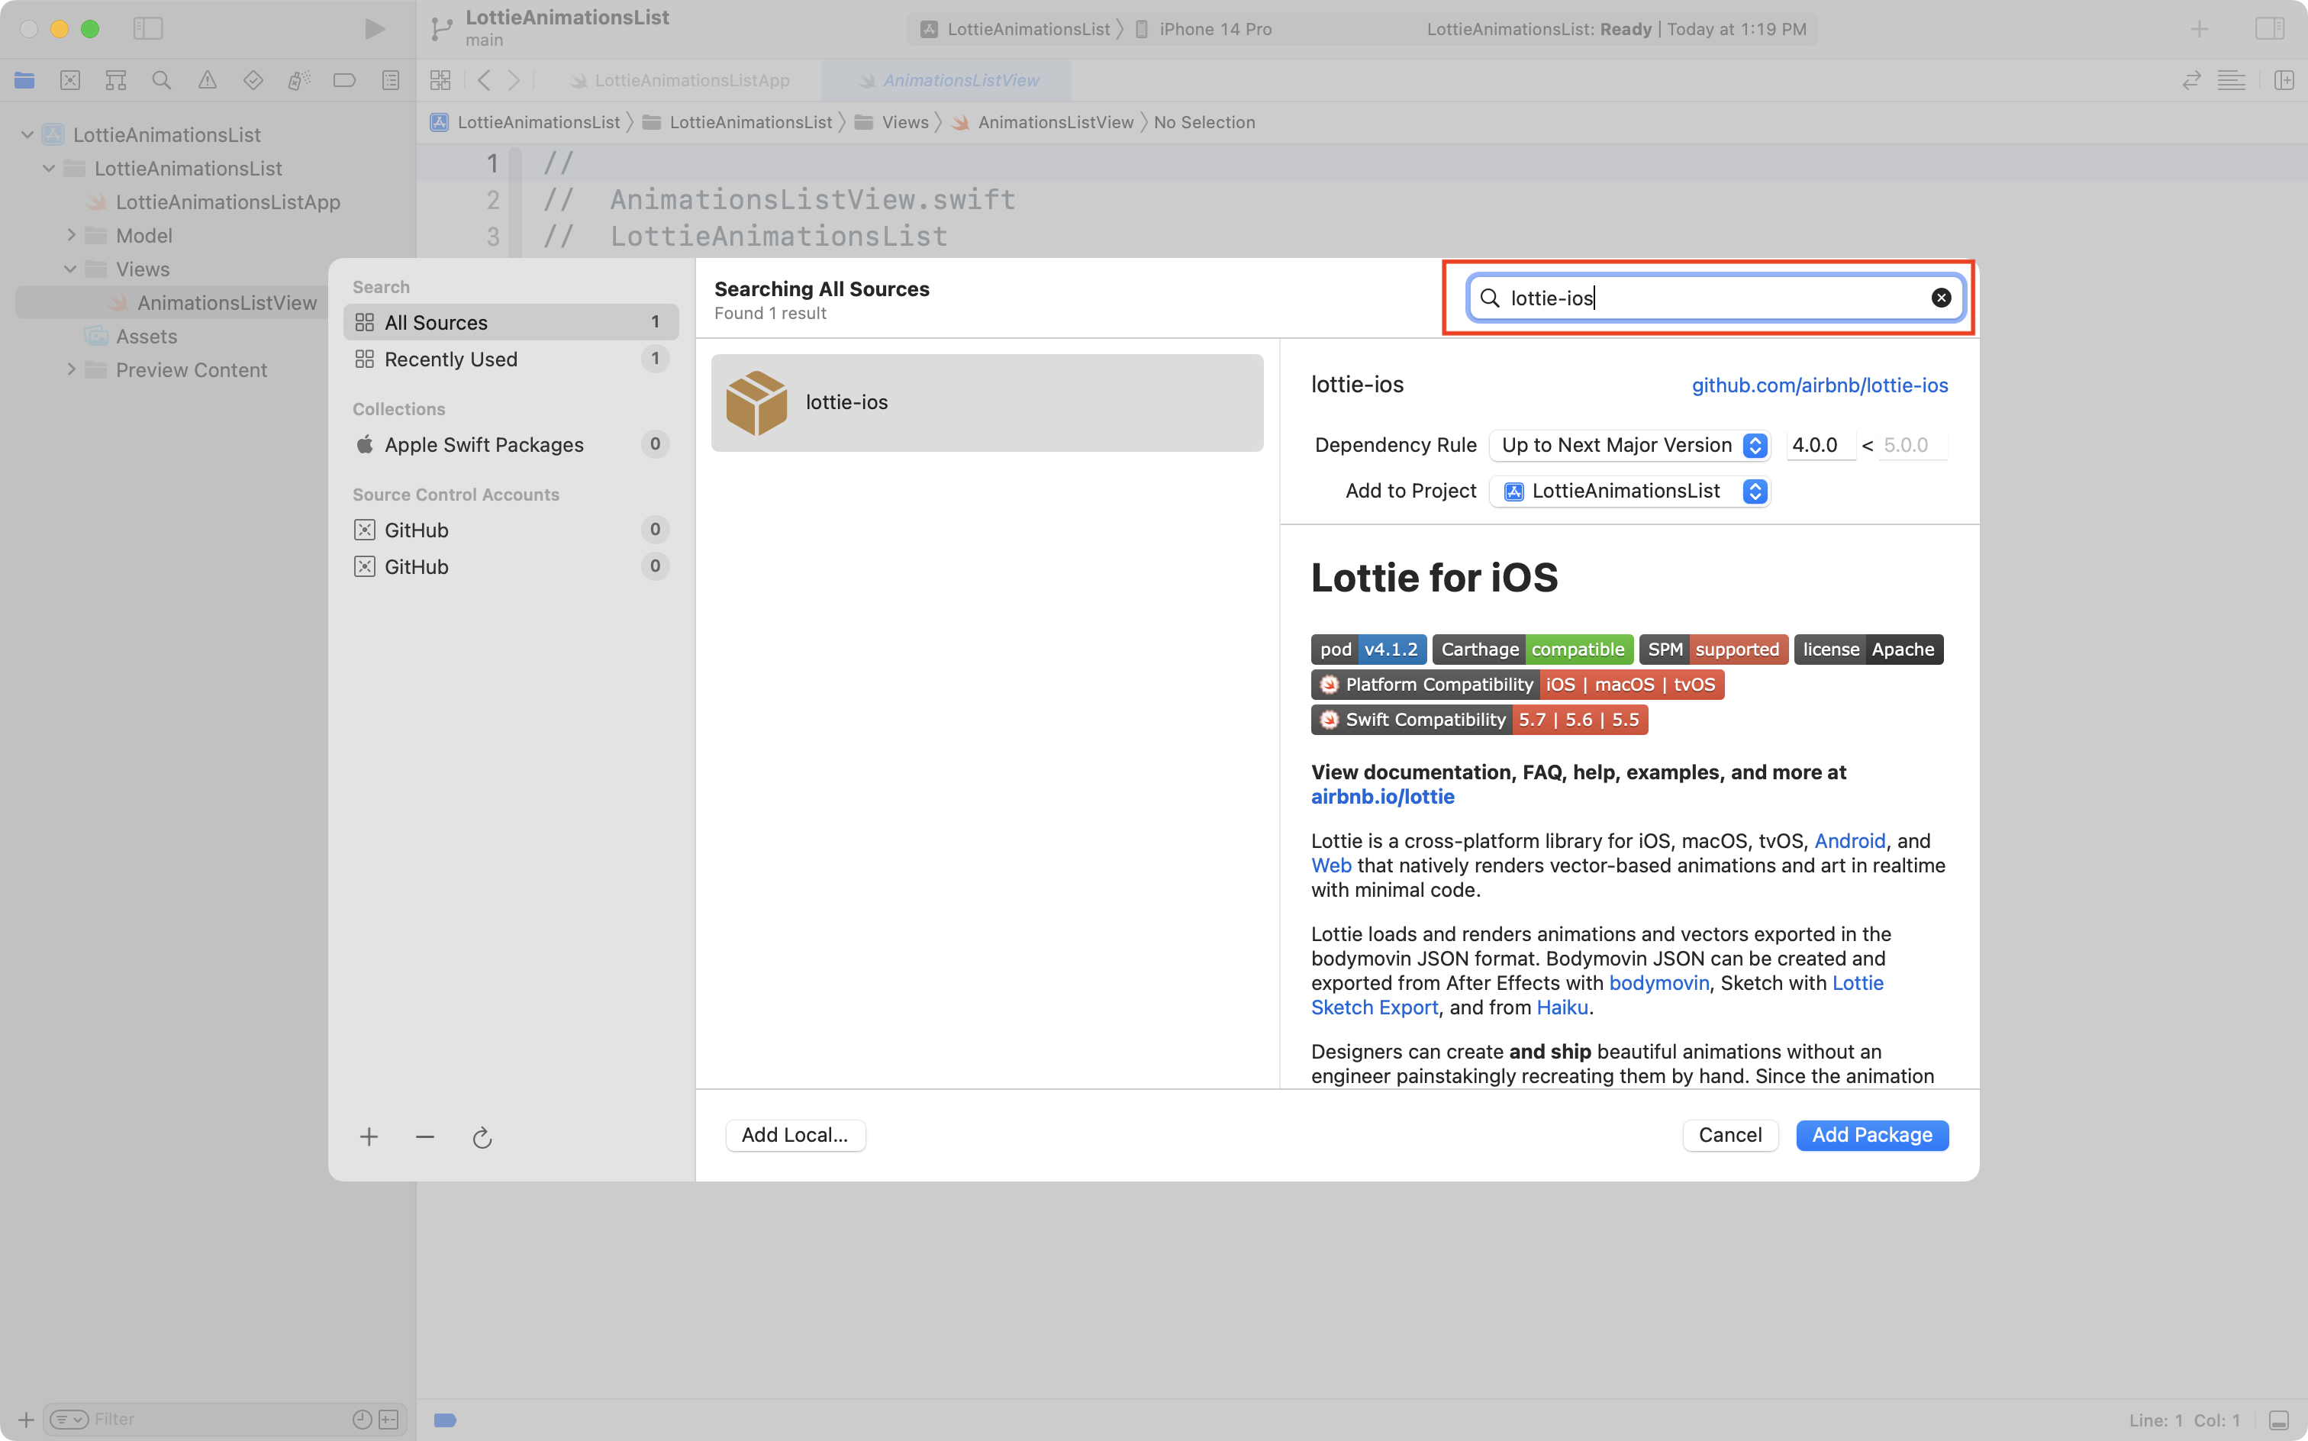Click the refresh package collections icon
2308x1441 pixels.
click(x=482, y=1137)
